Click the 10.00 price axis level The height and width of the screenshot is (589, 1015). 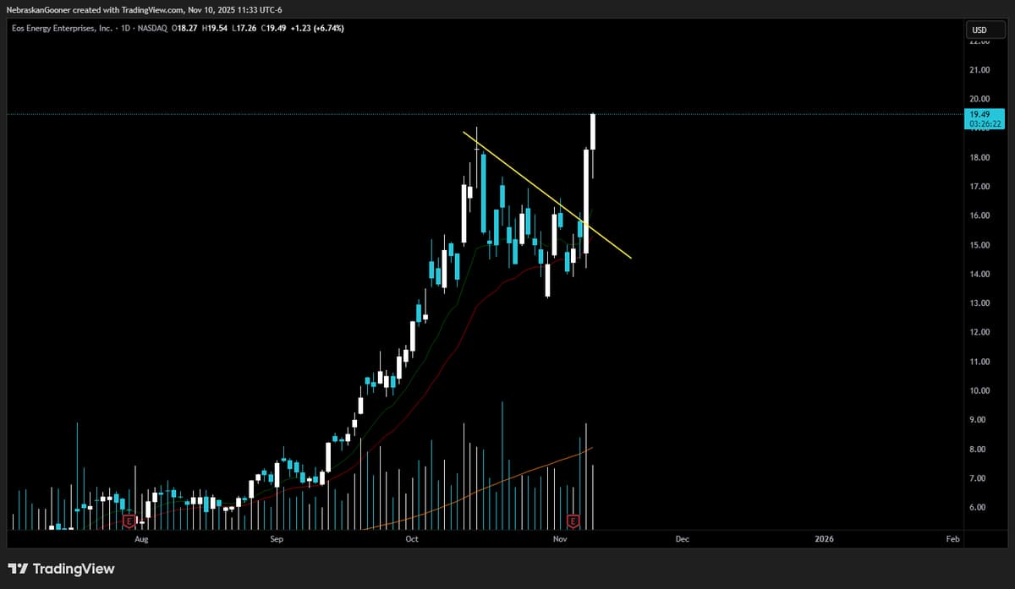979,390
